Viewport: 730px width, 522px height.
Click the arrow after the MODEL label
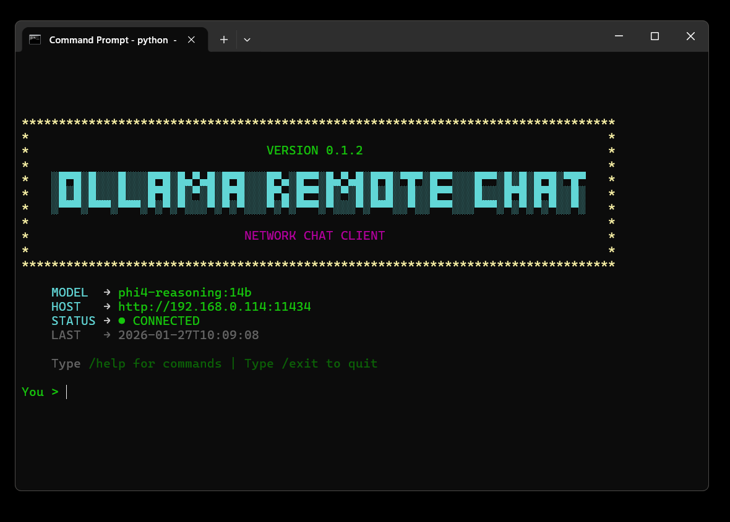tap(107, 292)
